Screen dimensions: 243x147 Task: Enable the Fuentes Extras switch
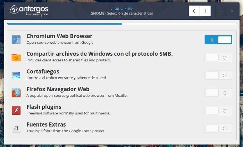[218, 128]
